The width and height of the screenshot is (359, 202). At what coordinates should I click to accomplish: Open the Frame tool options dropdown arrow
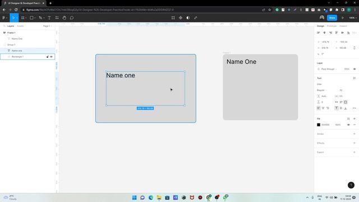tap(26, 18)
